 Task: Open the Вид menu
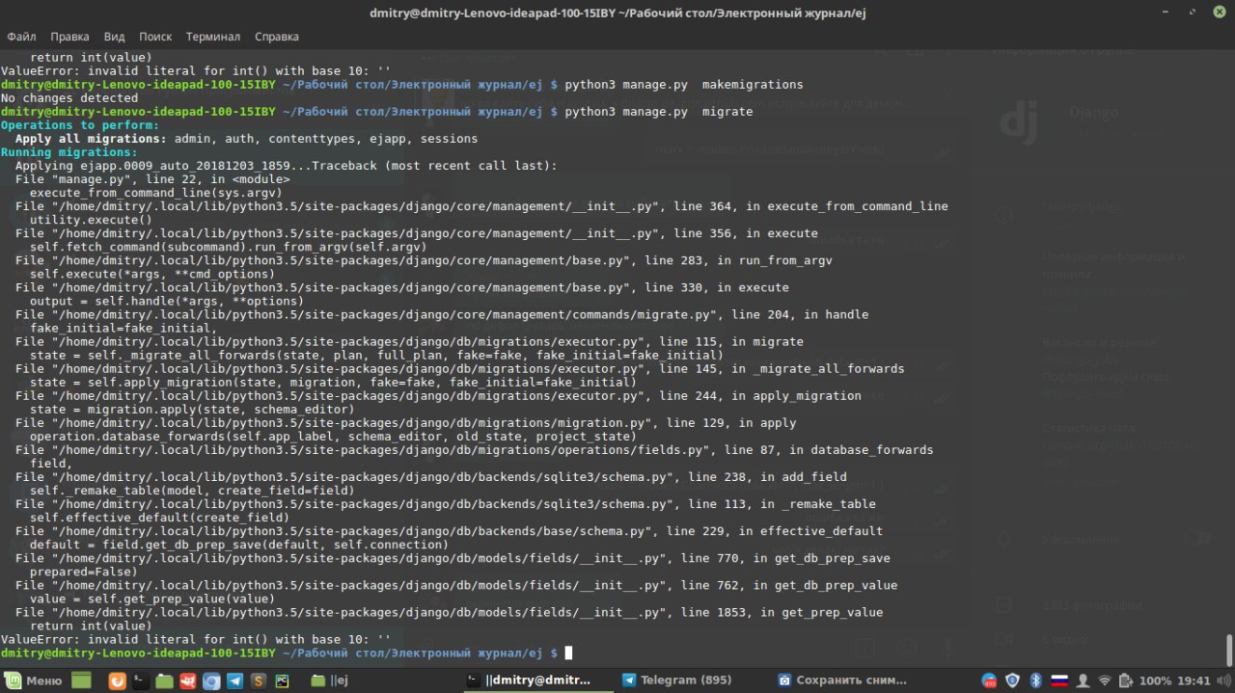click(114, 37)
